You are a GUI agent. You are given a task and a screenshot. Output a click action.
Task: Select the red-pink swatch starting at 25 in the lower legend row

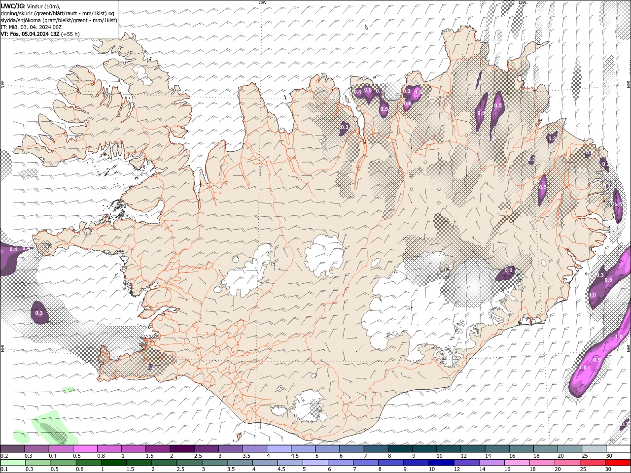tap(593, 463)
